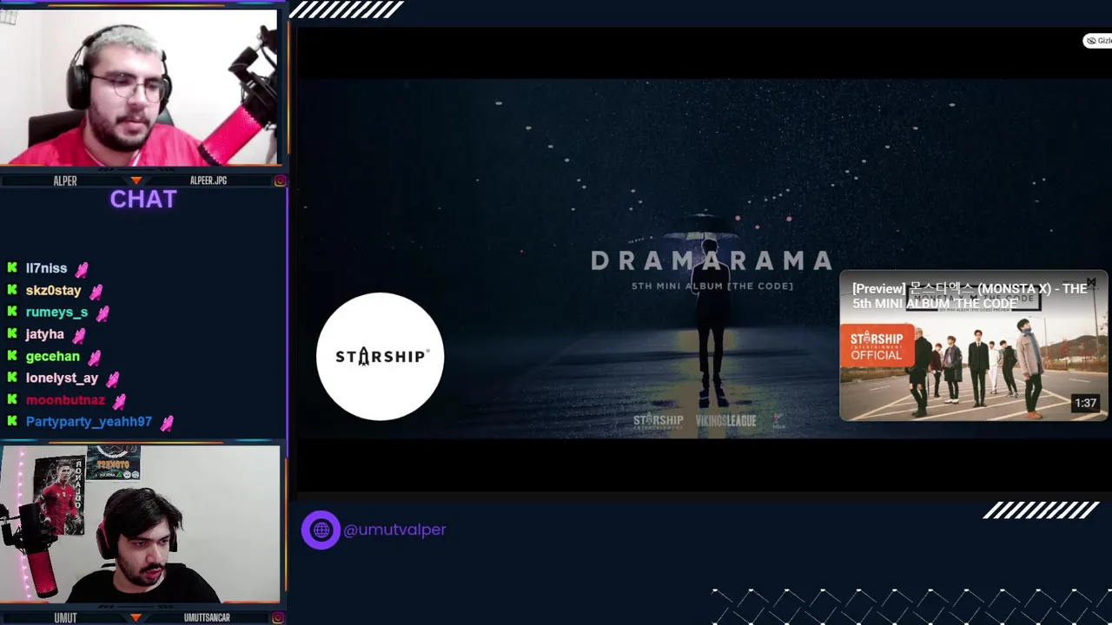Click the Kick badge beside ll7niss

pyautogui.click(x=12, y=268)
